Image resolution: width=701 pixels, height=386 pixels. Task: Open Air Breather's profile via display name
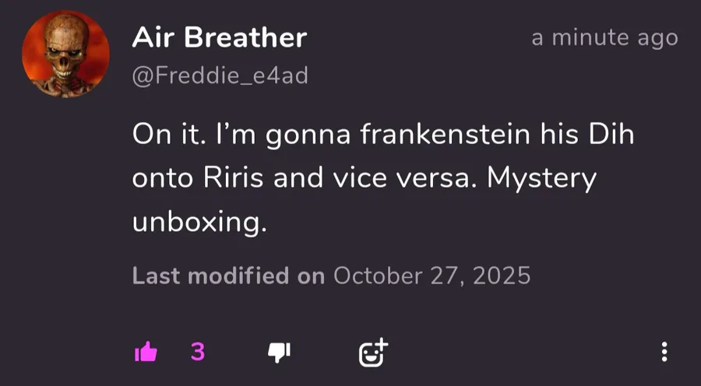(x=220, y=37)
